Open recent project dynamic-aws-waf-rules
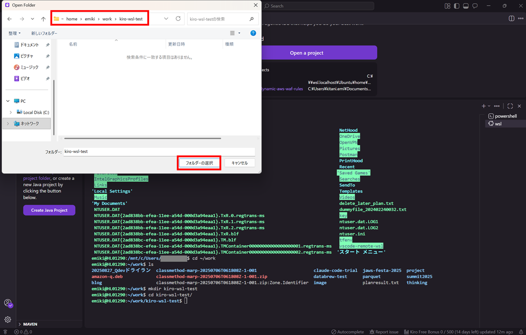The image size is (526, 335). click(282, 89)
